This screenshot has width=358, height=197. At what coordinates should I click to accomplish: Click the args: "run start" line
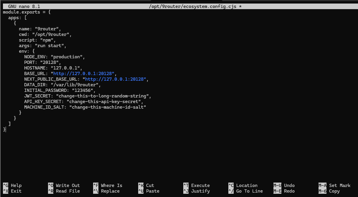click(43, 46)
